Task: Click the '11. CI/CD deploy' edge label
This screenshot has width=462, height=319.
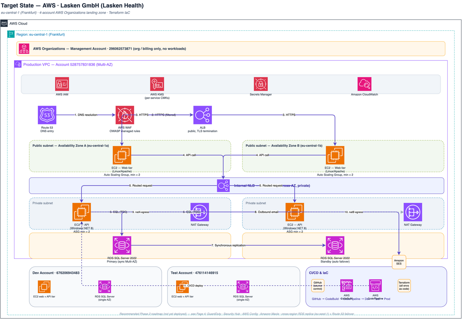Action: (193, 286)
